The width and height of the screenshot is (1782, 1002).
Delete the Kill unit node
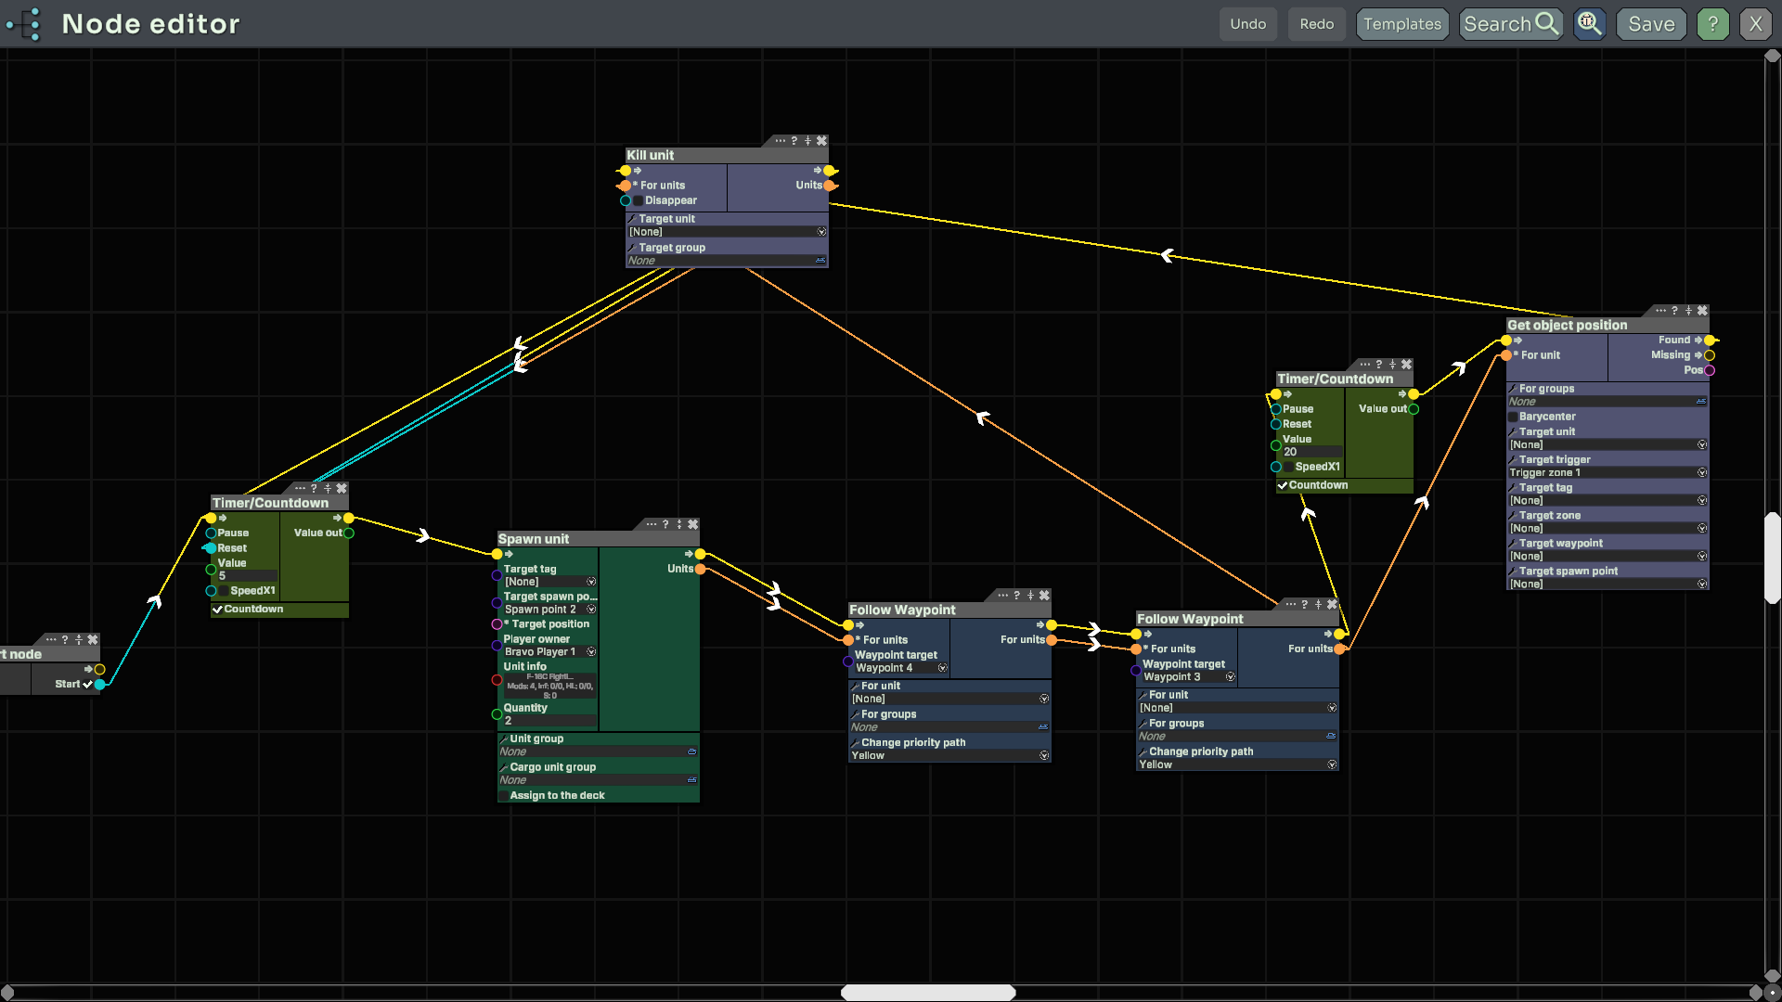tap(821, 141)
